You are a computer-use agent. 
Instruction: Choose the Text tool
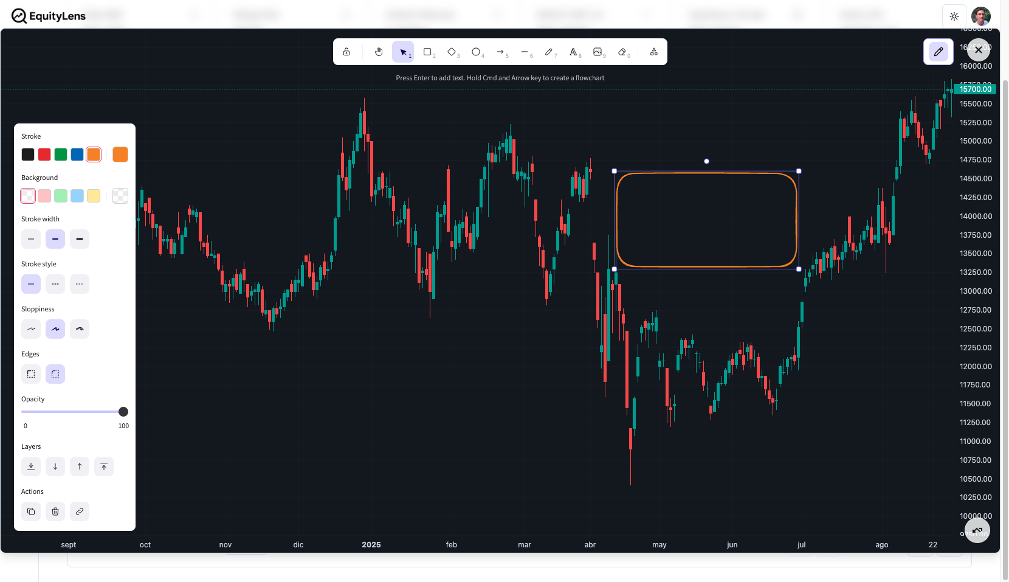573,52
